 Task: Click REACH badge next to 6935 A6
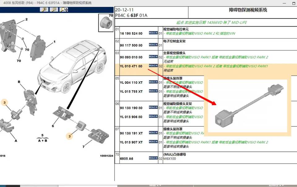153,158
